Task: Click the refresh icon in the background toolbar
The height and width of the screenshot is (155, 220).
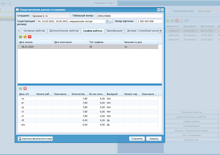Action: click(181, 21)
